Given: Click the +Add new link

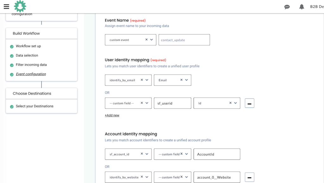Looking at the screenshot, I should click(112, 115).
